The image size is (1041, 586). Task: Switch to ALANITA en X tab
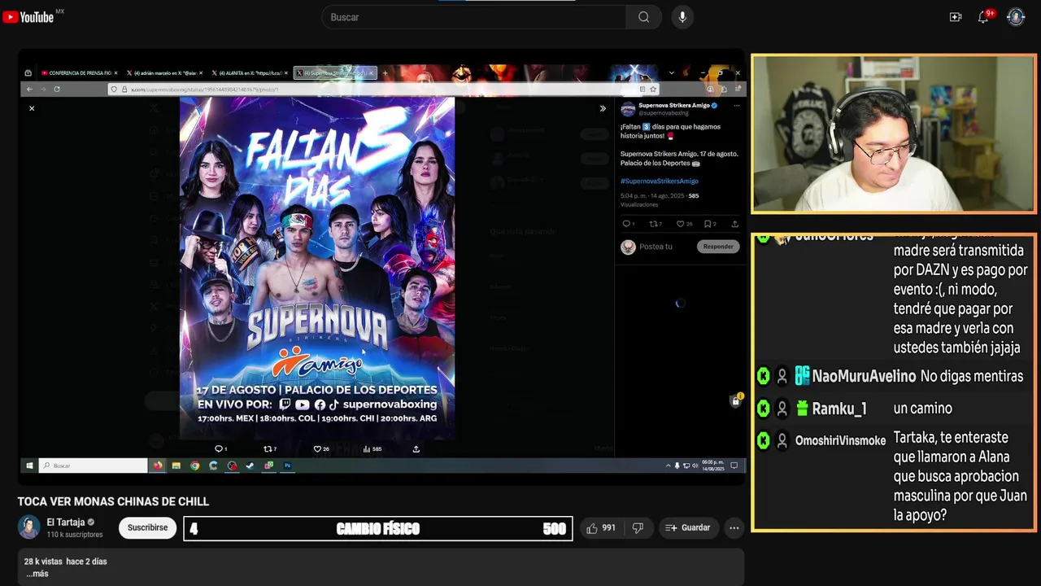[x=249, y=73]
